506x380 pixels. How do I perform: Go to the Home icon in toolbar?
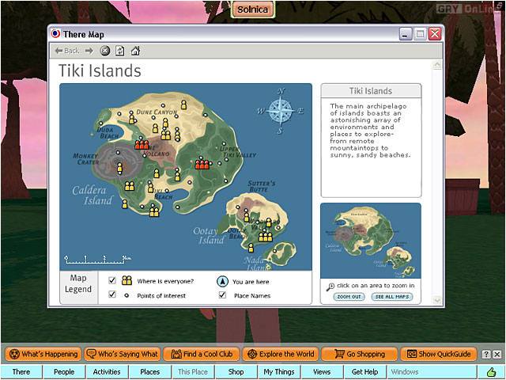click(x=135, y=51)
